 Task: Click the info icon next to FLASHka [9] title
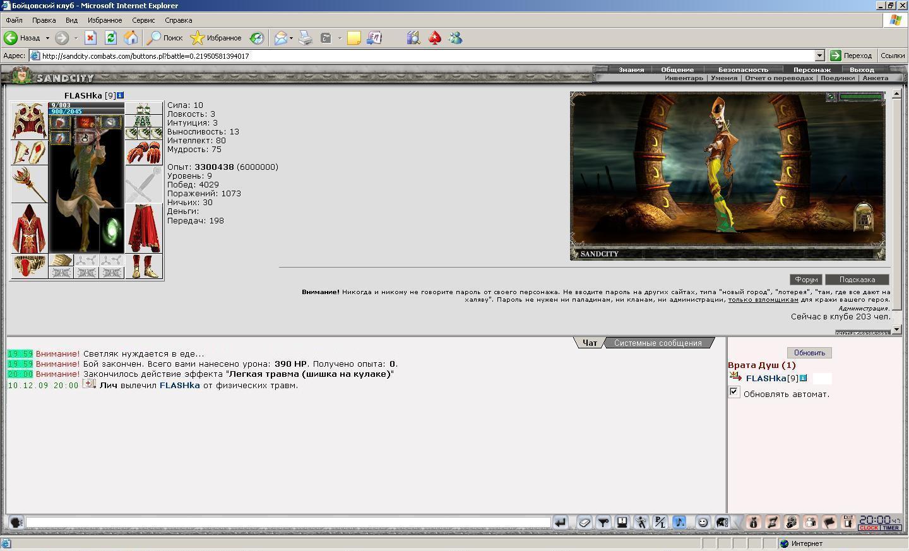pyautogui.click(x=120, y=95)
